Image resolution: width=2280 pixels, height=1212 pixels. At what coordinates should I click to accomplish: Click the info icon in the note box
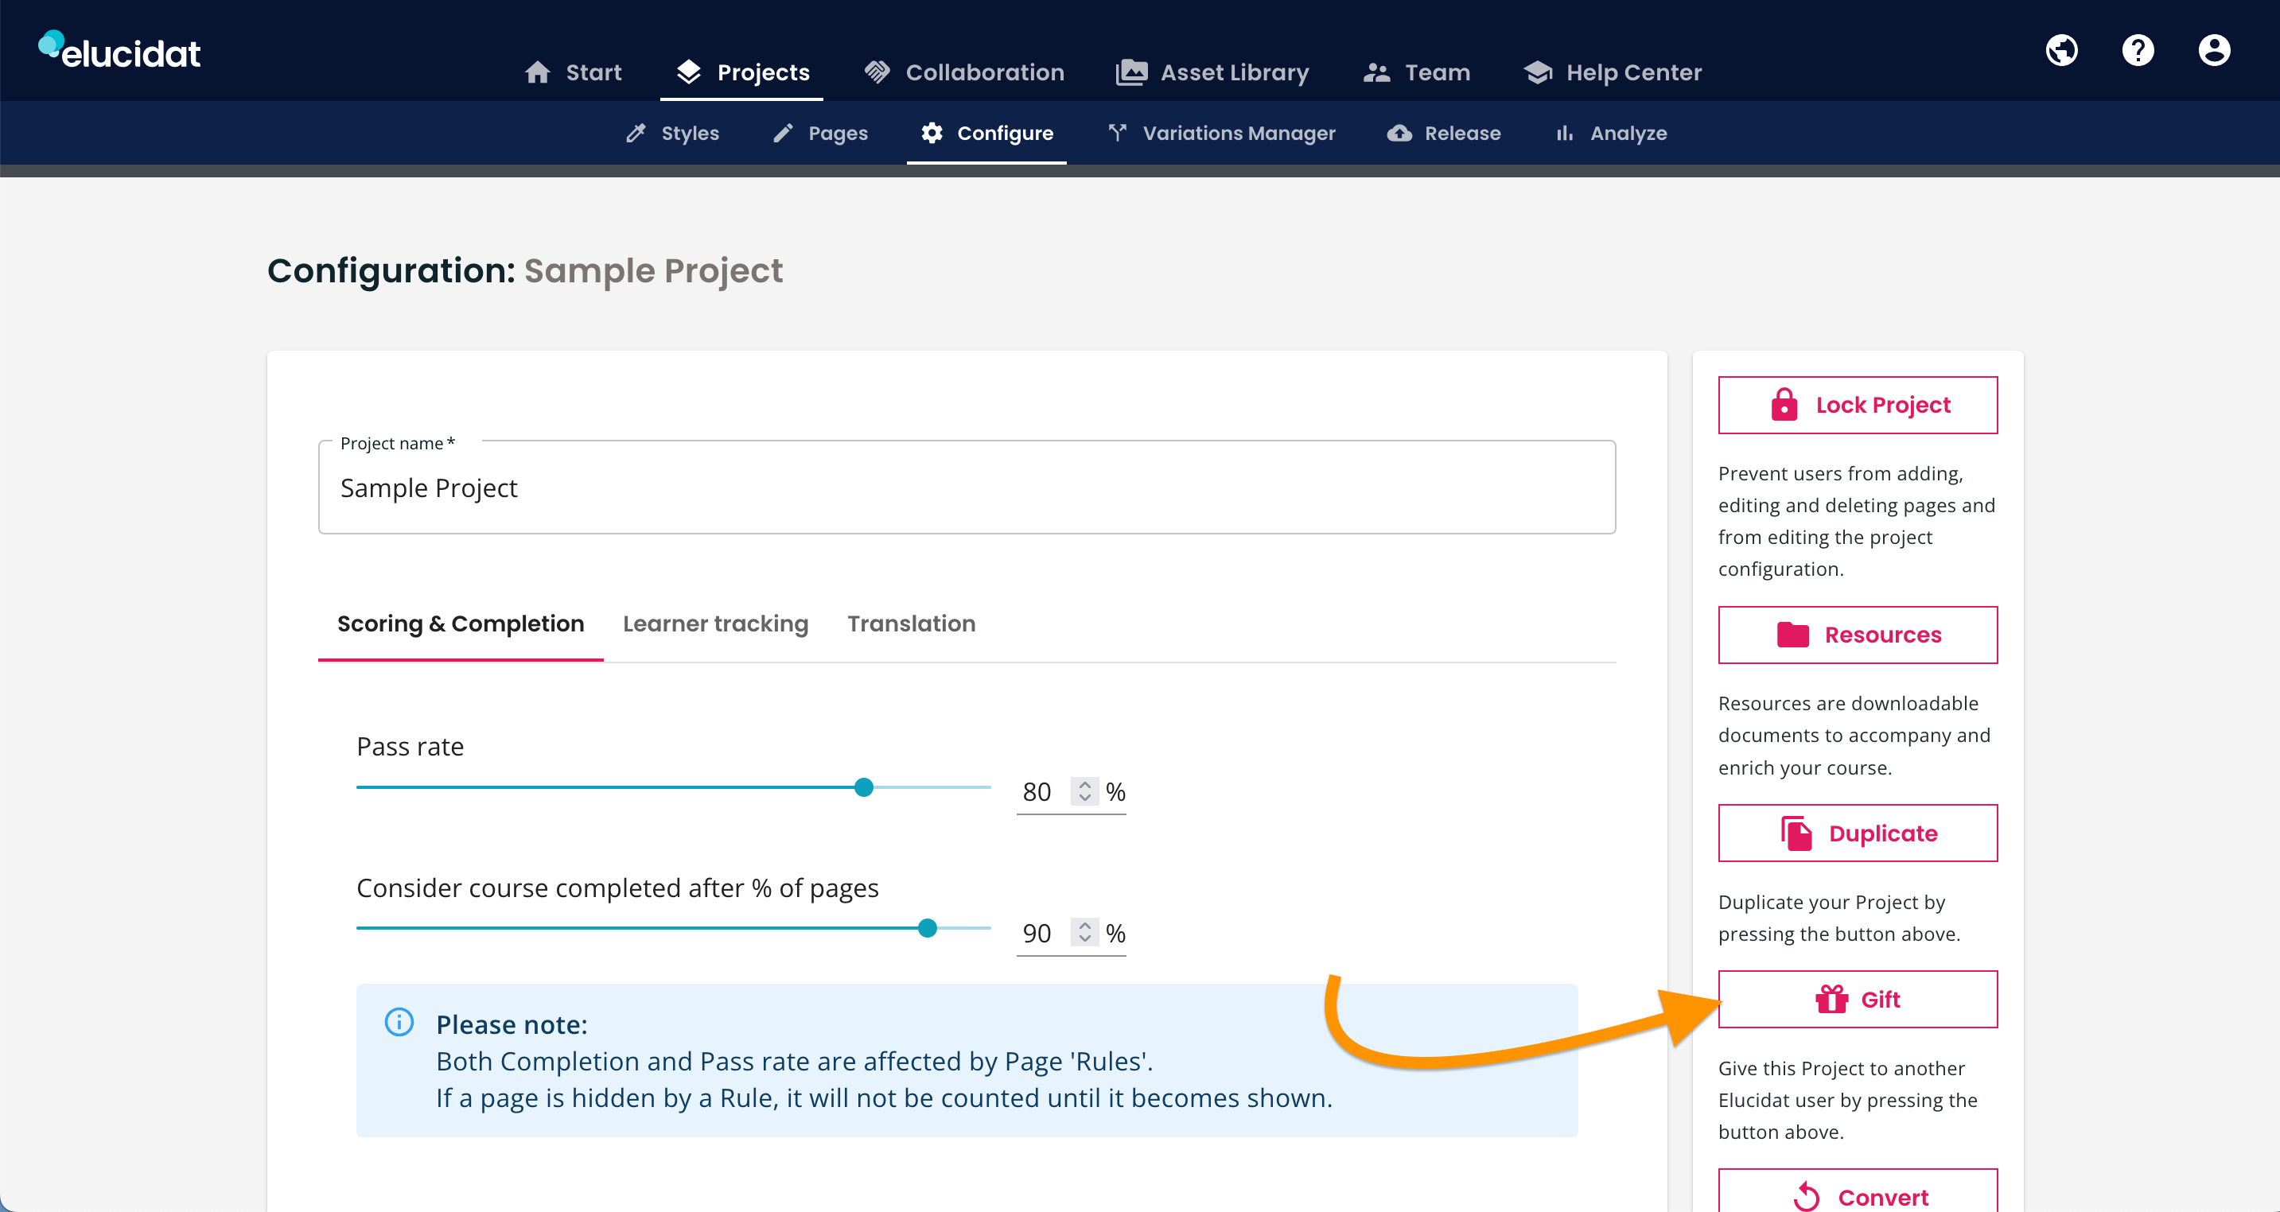[x=399, y=1023]
